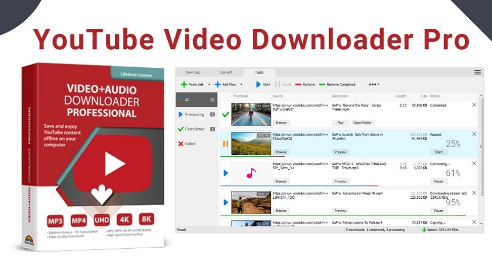Click the orange paused status icon
Screen dimensions: 492x277
tap(226, 144)
